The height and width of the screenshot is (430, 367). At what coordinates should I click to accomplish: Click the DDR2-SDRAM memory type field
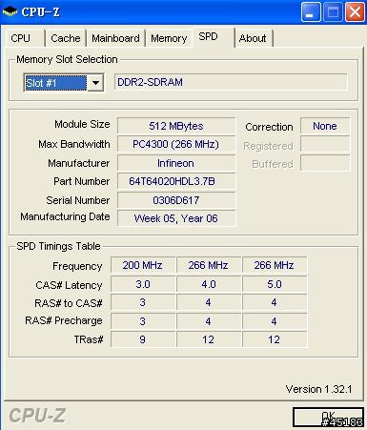point(231,82)
